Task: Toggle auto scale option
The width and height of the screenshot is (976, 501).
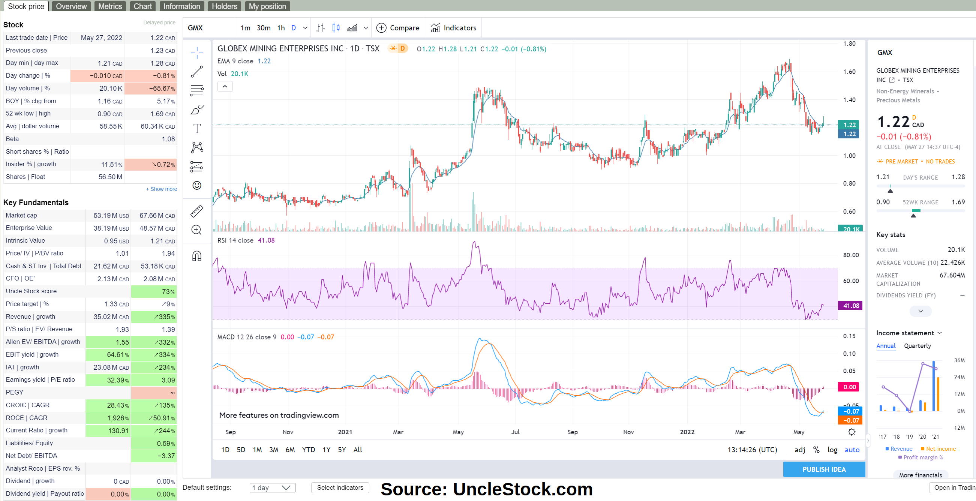Action: tap(852, 450)
